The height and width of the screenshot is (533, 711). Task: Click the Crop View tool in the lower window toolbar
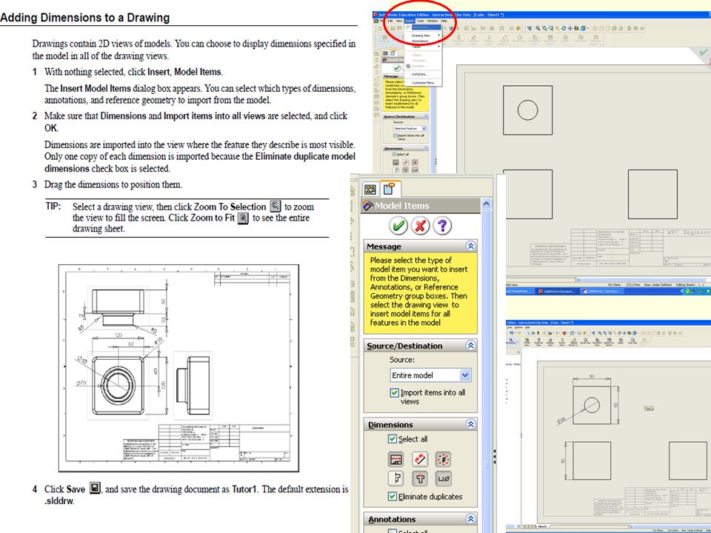(x=632, y=342)
